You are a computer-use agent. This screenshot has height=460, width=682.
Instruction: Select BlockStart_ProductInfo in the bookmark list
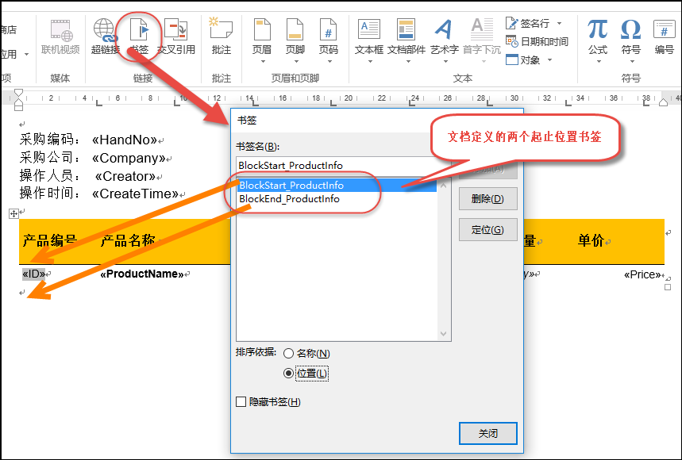pos(337,186)
